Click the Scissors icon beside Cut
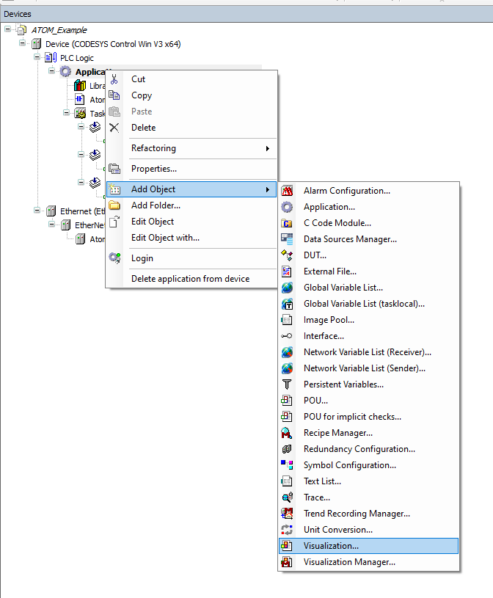Viewport: 493px width, 598px height. (114, 79)
